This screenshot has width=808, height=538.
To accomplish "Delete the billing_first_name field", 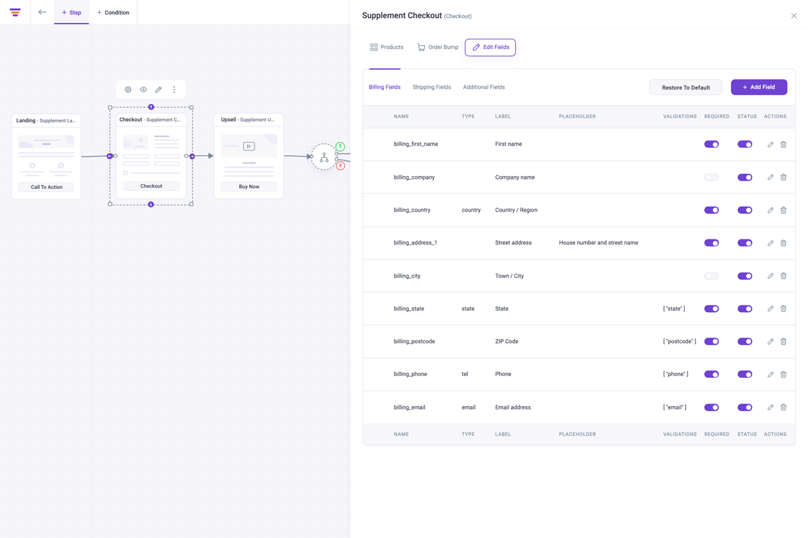I will 784,144.
